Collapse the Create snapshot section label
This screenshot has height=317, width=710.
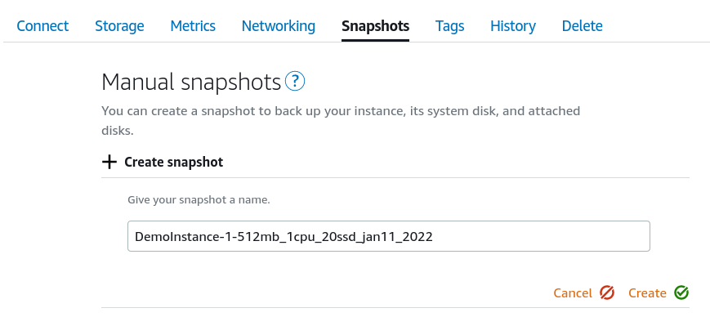point(174,162)
